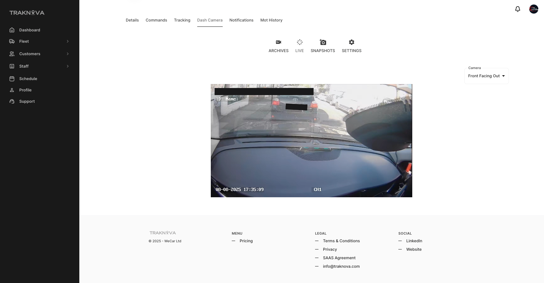Open the Camera Front Facing Out dropdown
This screenshot has width=544, height=283.
point(486,76)
